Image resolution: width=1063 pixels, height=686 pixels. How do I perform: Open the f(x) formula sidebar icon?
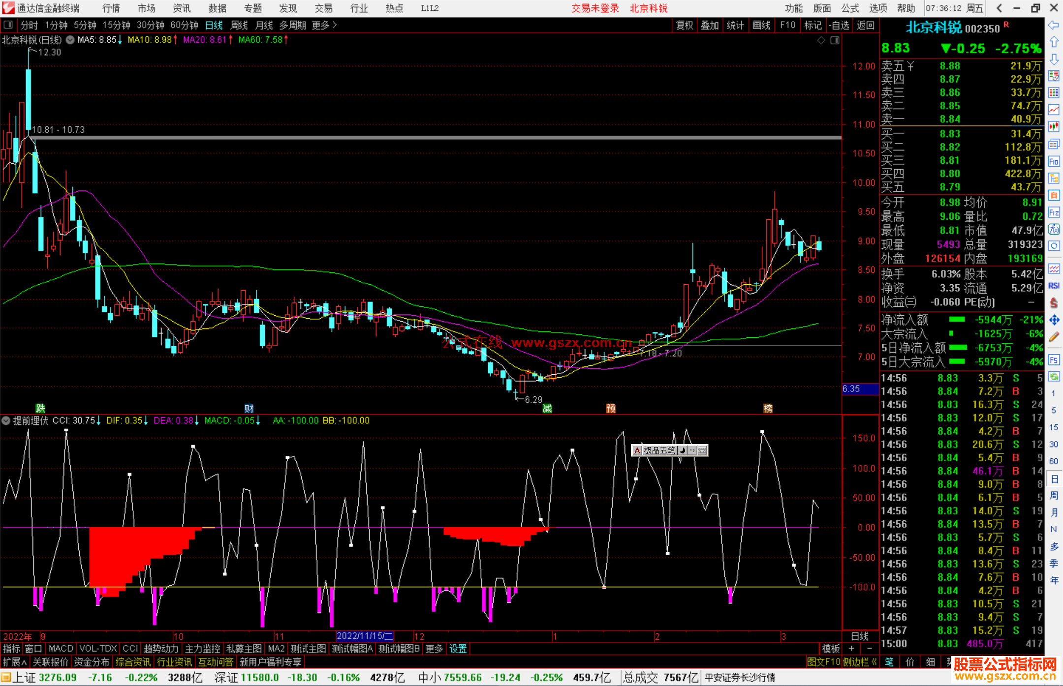coord(1054,229)
